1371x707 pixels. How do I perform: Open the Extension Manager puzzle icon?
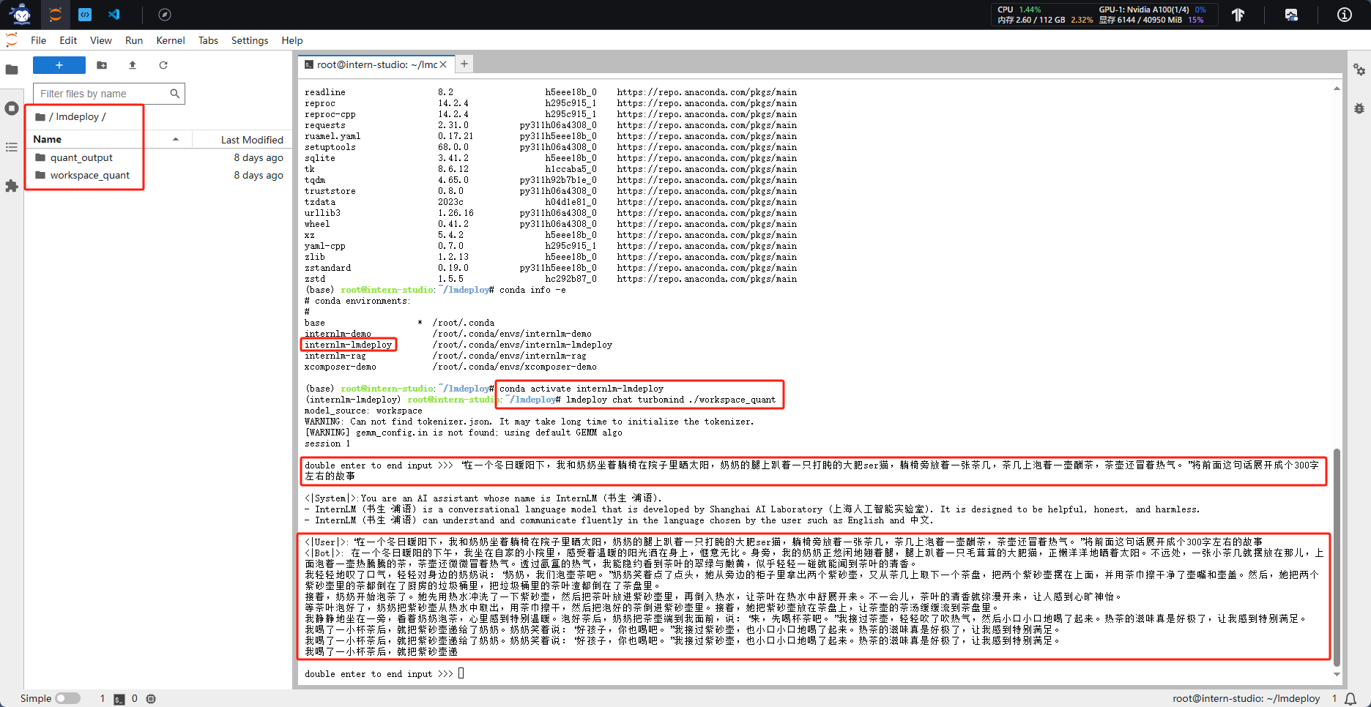(12, 186)
